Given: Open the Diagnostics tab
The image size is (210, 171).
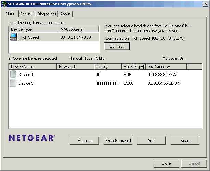Looking at the screenshot, I should pyautogui.click(x=47, y=14).
